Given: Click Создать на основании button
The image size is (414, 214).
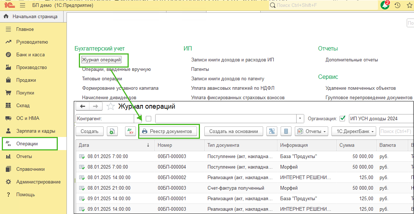Looking at the screenshot, I should coord(234,131).
